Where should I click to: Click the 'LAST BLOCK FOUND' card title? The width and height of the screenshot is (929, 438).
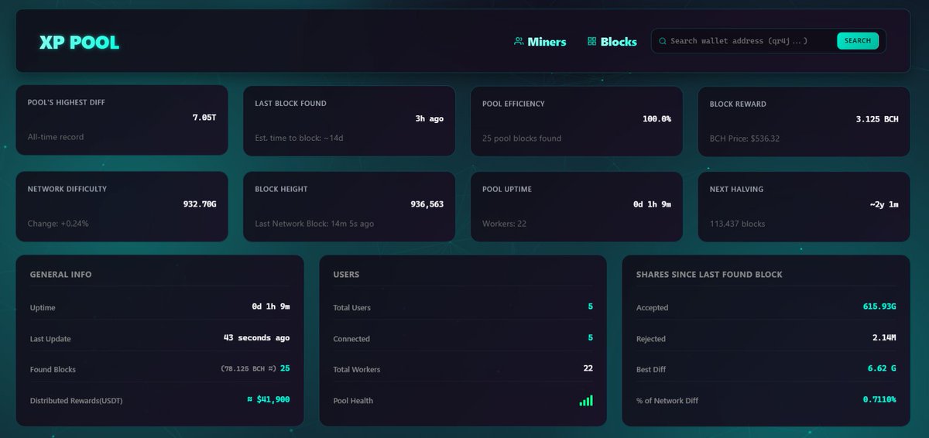click(x=290, y=104)
